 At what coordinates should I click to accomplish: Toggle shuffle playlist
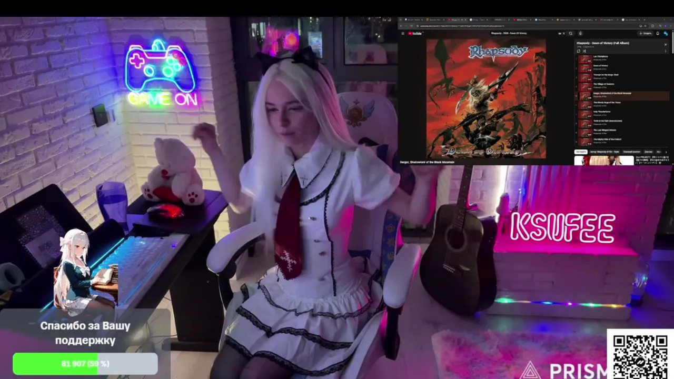point(584,51)
